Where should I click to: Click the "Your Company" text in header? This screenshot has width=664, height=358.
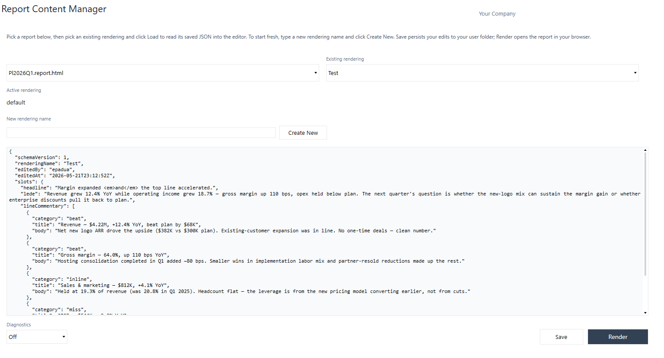[x=497, y=14]
